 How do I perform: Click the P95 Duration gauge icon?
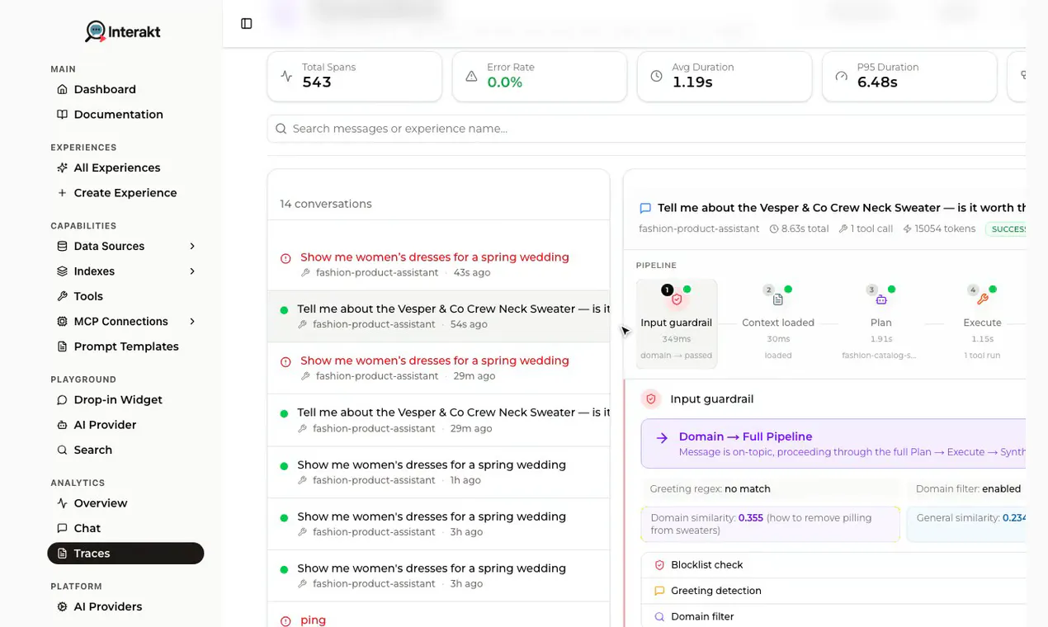click(841, 76)
